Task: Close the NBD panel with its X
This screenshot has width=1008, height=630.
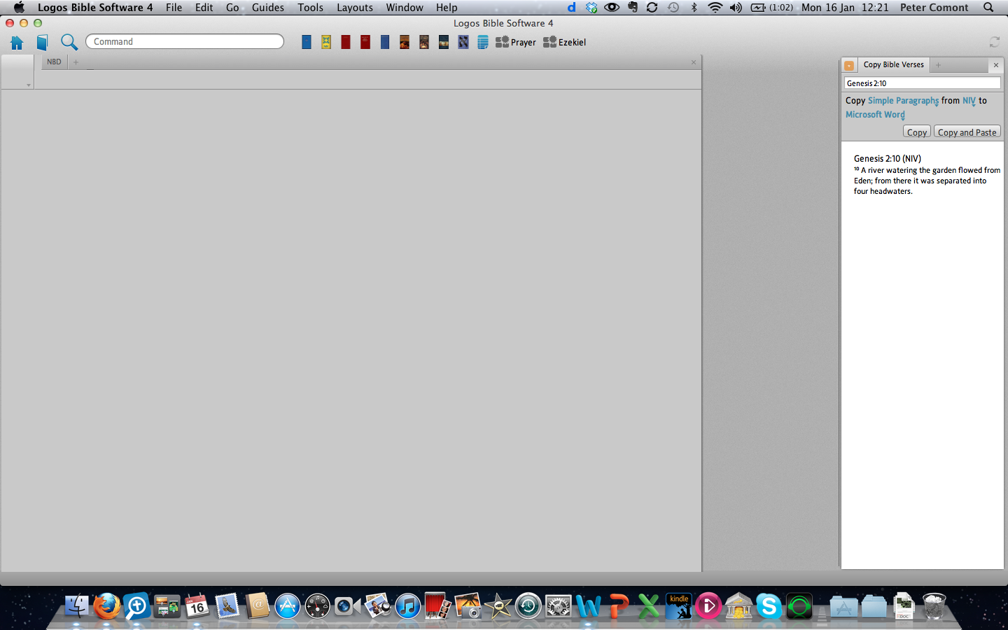Action: [694, 62]
